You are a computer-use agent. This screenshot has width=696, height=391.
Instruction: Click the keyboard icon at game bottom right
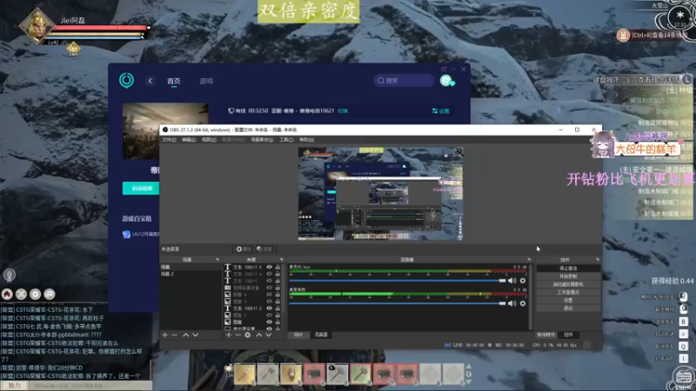coord(683,377)
